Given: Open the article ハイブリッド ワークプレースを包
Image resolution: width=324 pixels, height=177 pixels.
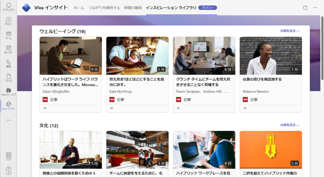Looking at the screenshot, I should (x=203, y=173).
